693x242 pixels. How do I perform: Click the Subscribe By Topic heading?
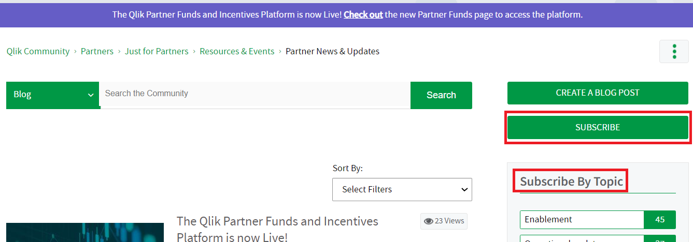[571, 182]
